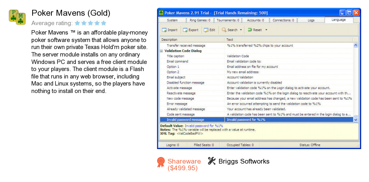Click the Reset toolbar button
This screenshot has height=182, width=369.
pyautogui.click(x=255, y=30)
